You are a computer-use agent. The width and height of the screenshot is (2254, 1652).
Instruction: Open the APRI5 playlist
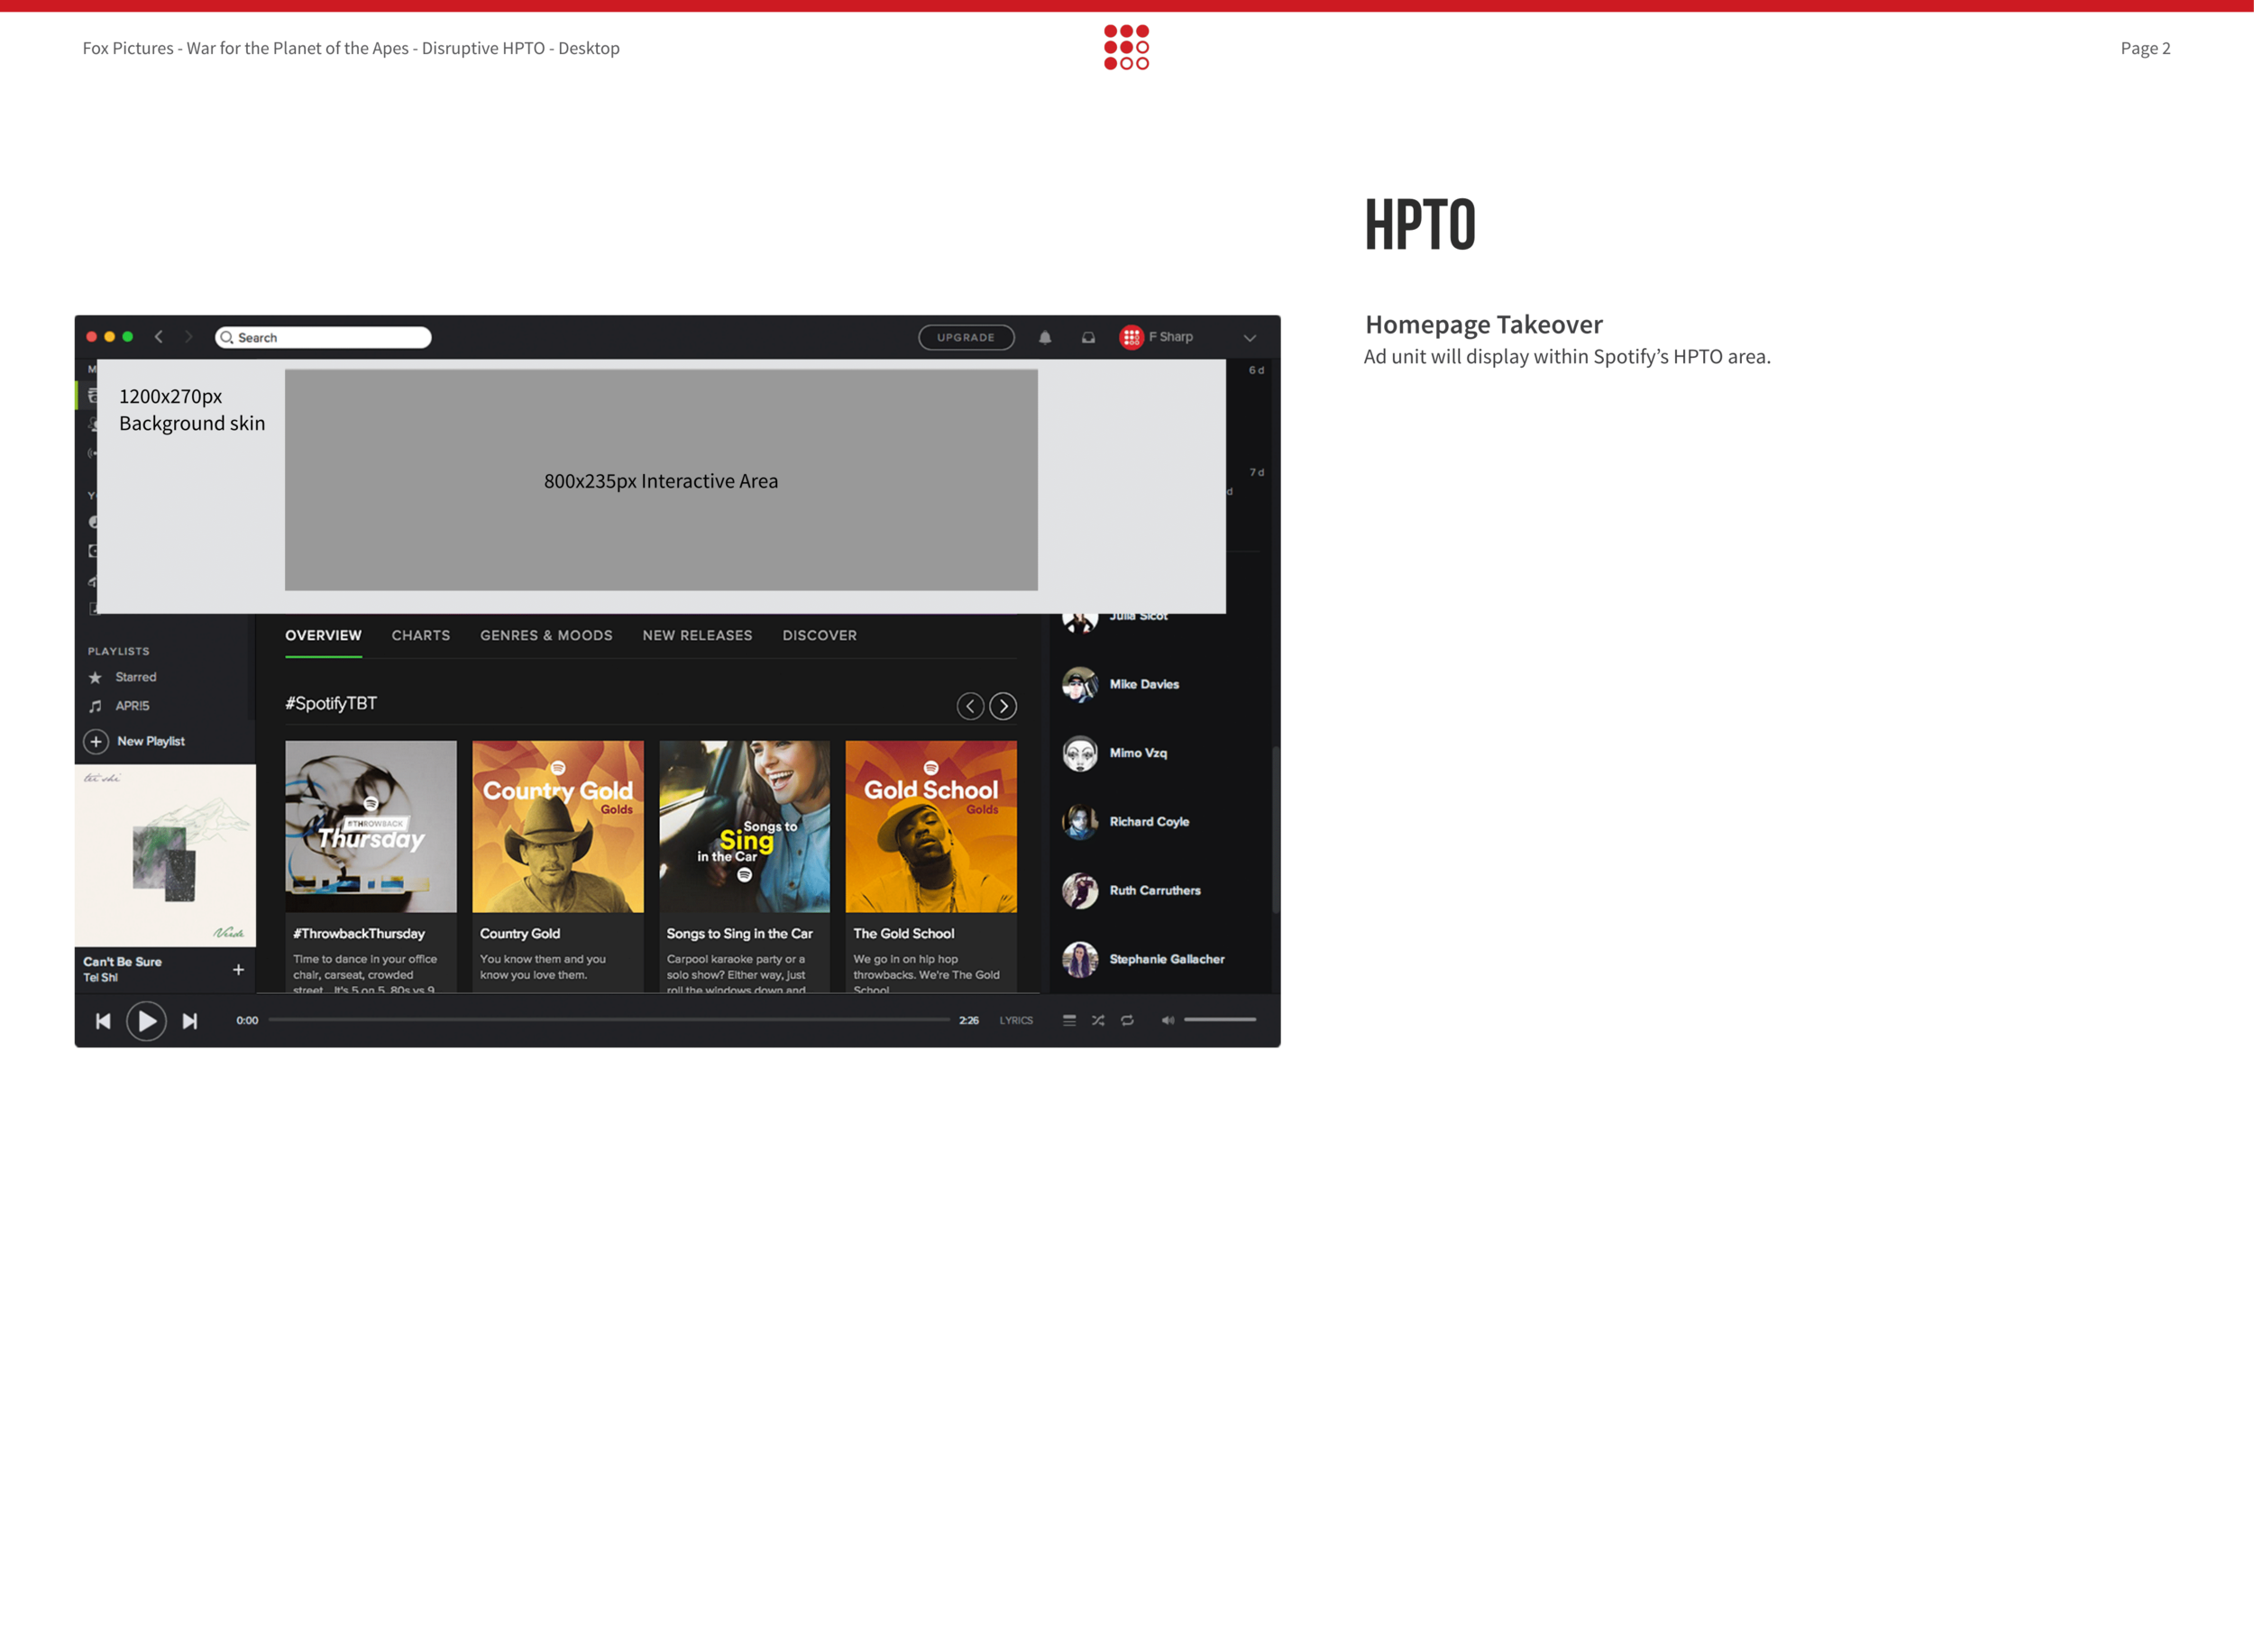point(132,706)
